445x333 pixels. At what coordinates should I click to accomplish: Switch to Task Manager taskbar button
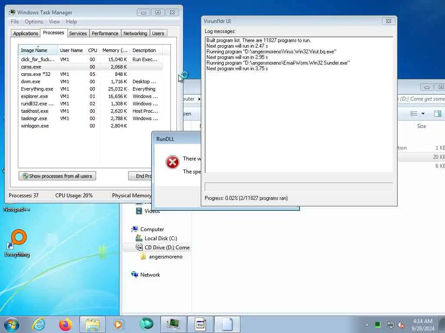click(x=173, y=324)
